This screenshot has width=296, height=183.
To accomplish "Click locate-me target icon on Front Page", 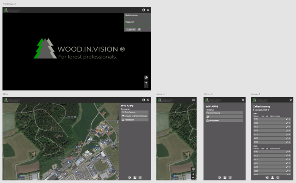I will click(146, 77).
